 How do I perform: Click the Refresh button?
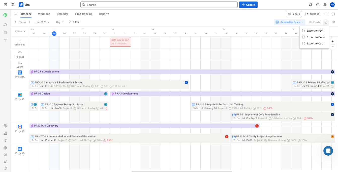tap(312, 14)
